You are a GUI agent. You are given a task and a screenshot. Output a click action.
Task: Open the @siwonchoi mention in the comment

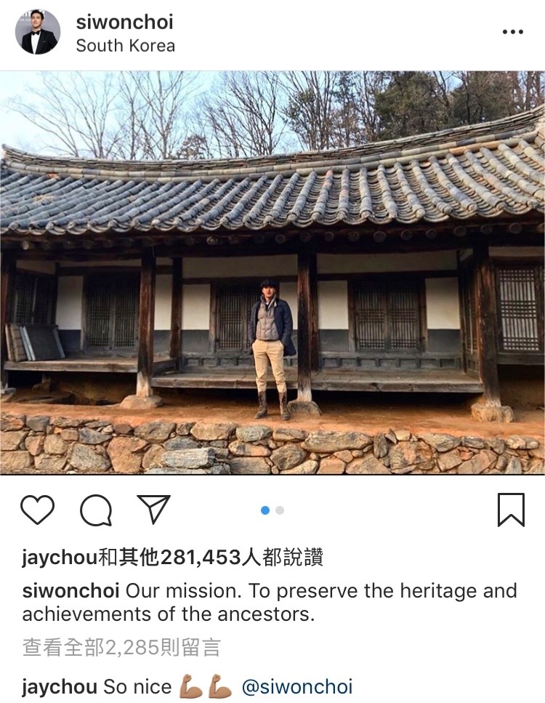[x=297, y=687]
